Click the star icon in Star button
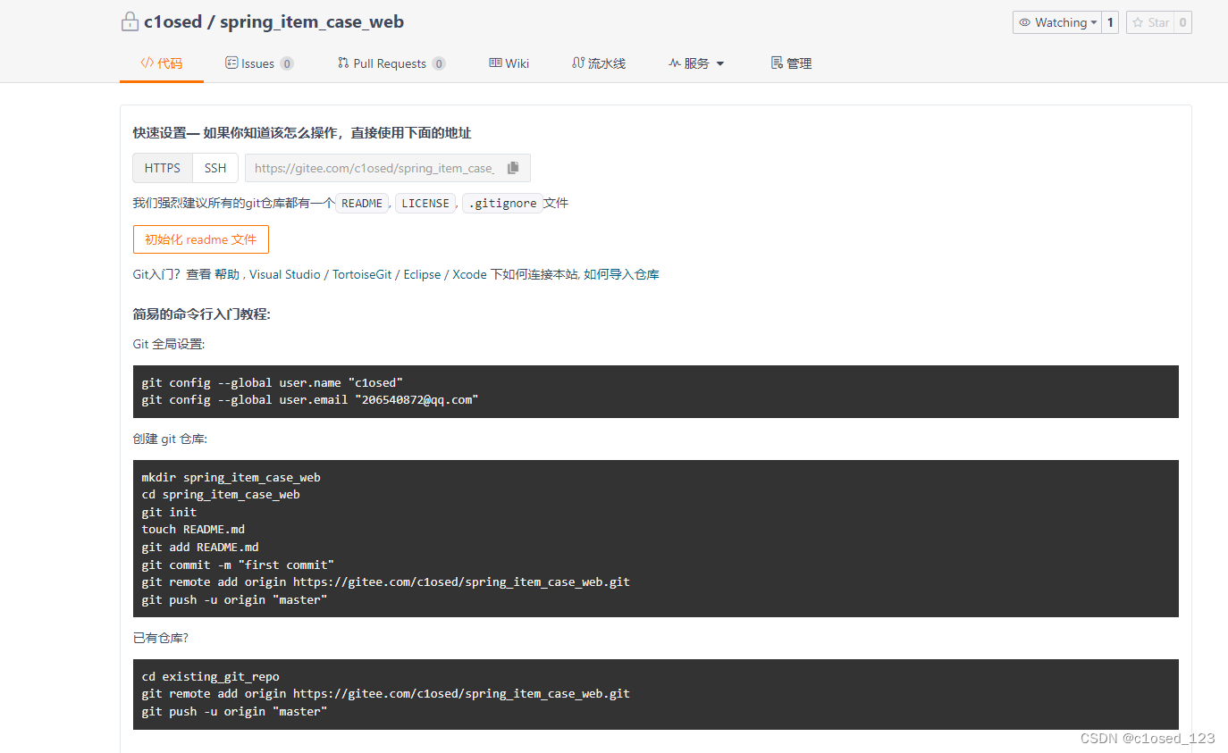Viewport: 1228px width, 753px height. click(x=1139, y=22)
